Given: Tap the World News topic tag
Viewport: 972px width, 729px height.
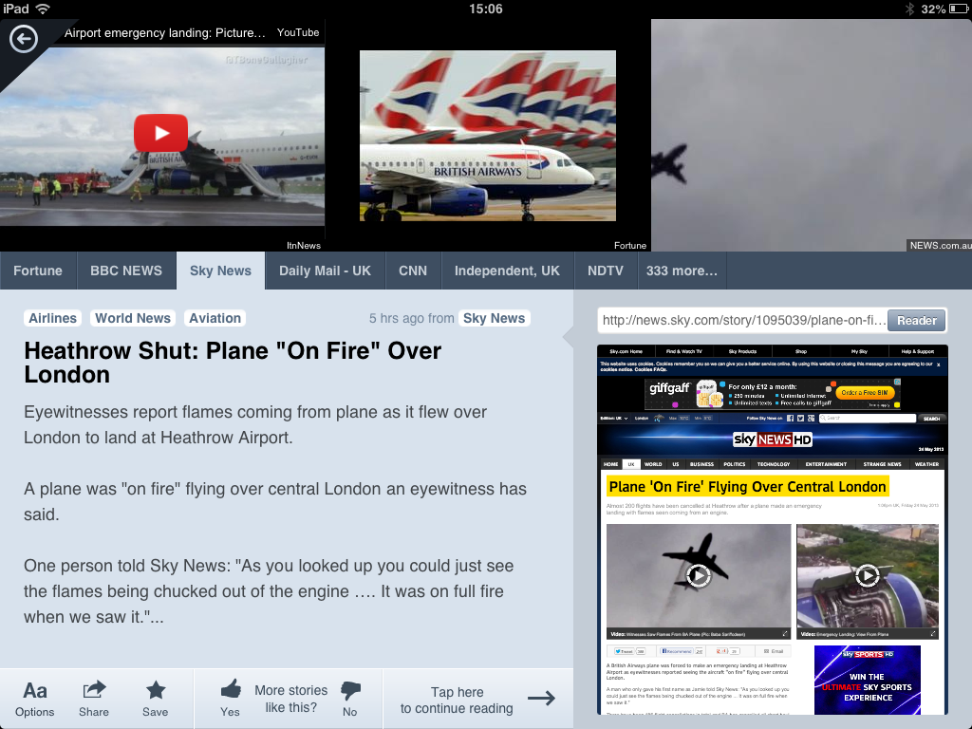Looking at the screenshot, I should coord(133,318).
